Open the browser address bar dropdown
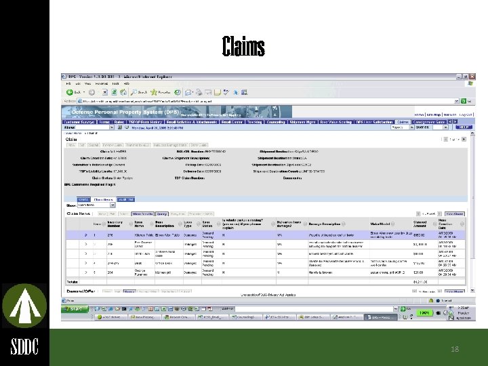The width and height of the screenshot is (488, 366). [x=457, y=101]
